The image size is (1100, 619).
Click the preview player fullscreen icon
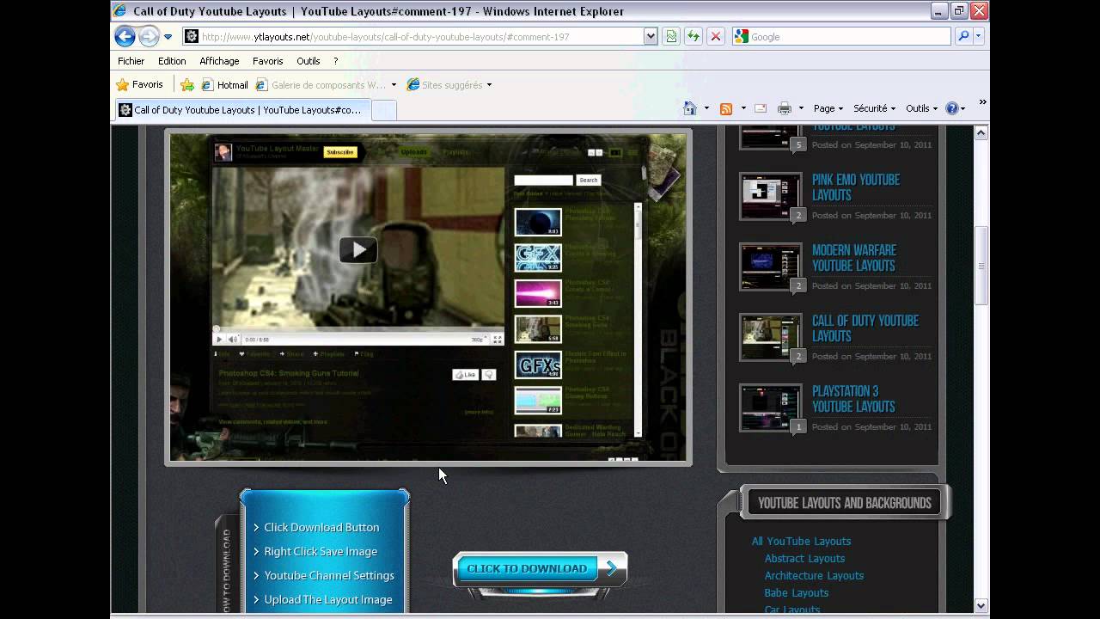[497, 340]
